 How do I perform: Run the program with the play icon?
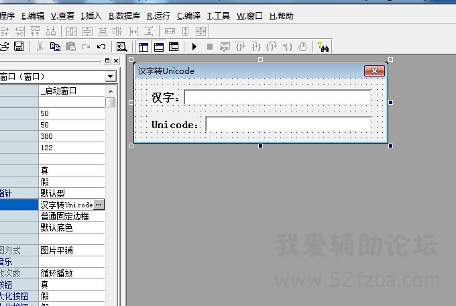pos(194,46)
